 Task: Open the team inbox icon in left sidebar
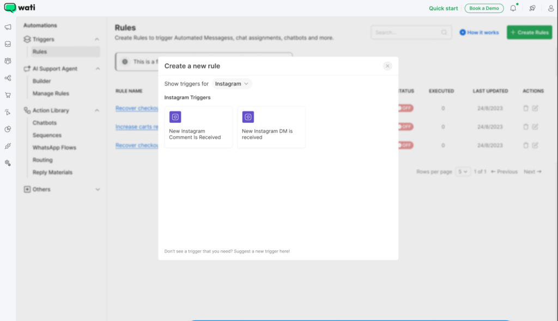(8, 44)
